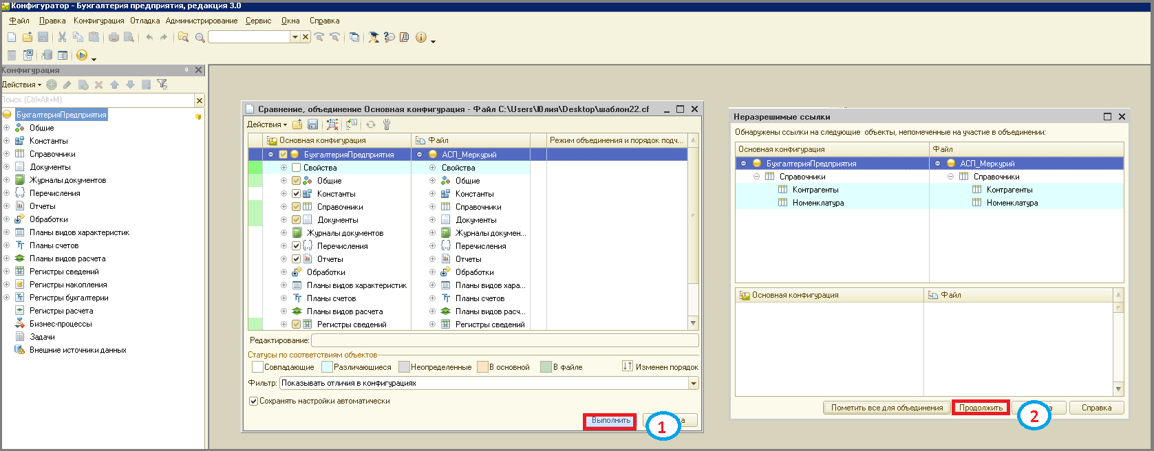Click the update database configuration cylinder icon
Image resolution: width=1154 pixels, height=451 pixels.
click(47, 55)
